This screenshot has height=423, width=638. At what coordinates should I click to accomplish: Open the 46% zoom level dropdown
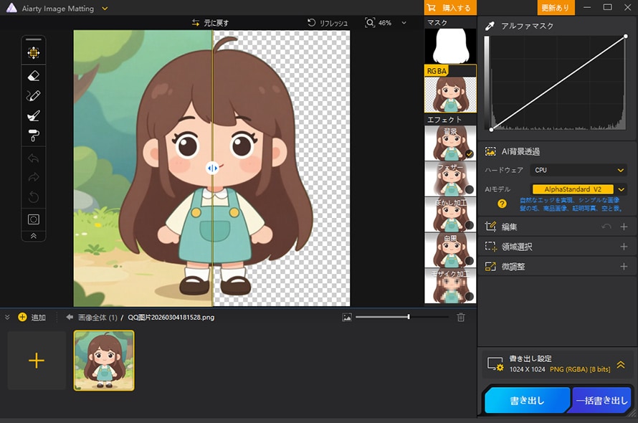(x=404, y=22)
